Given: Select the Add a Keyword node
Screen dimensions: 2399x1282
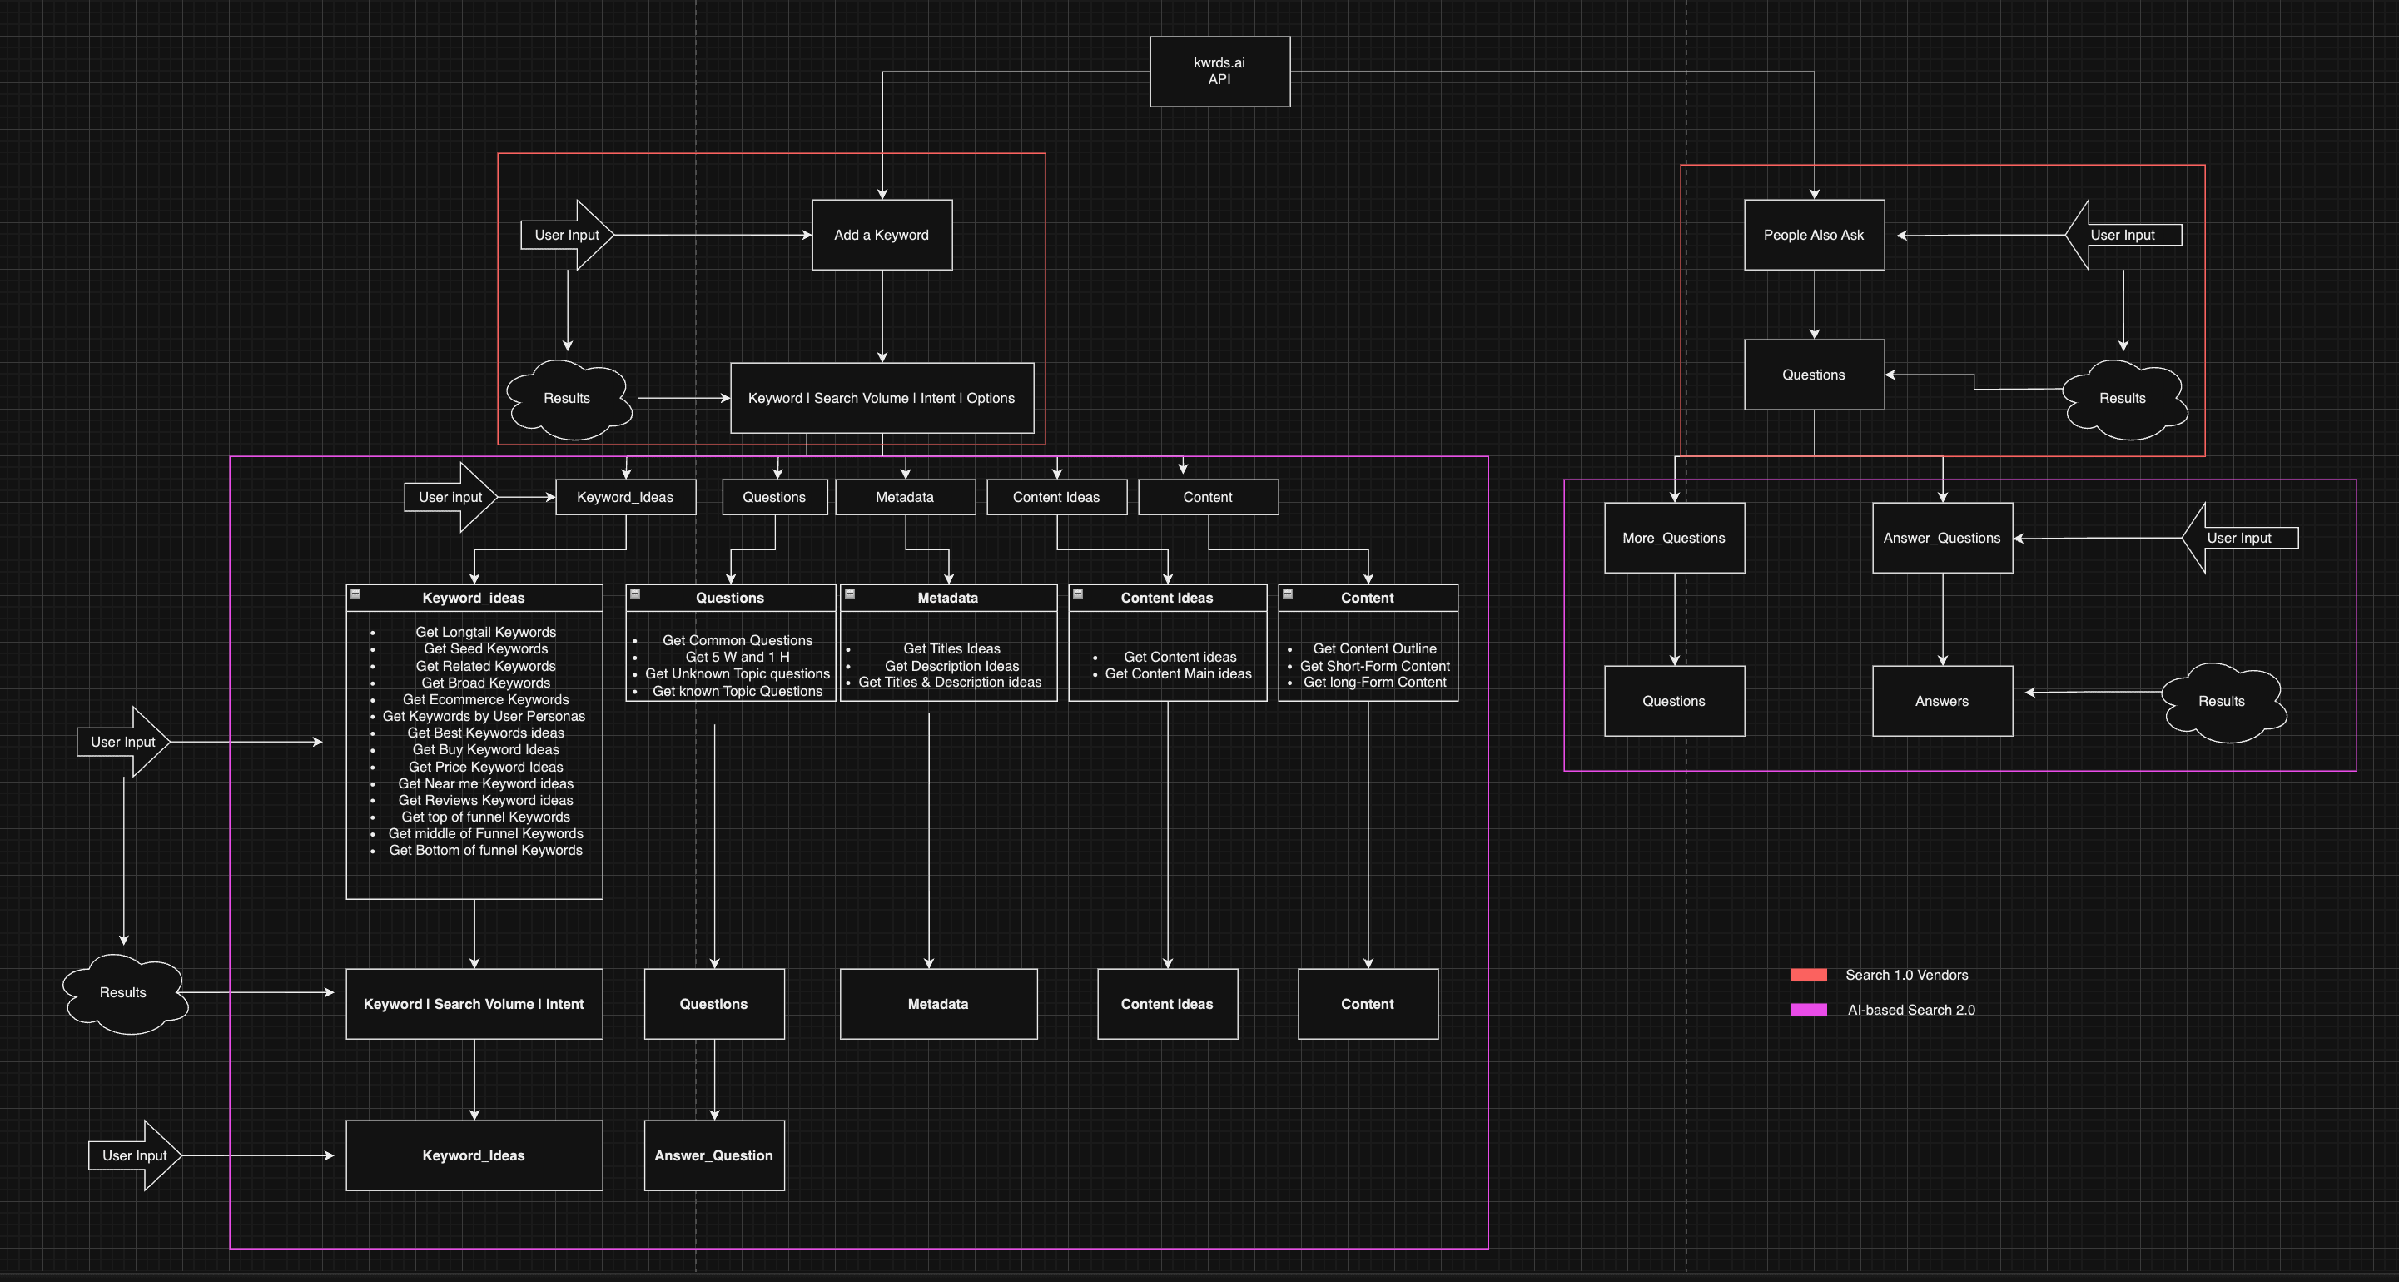Looking at the screenshot, I should (881, 235).
